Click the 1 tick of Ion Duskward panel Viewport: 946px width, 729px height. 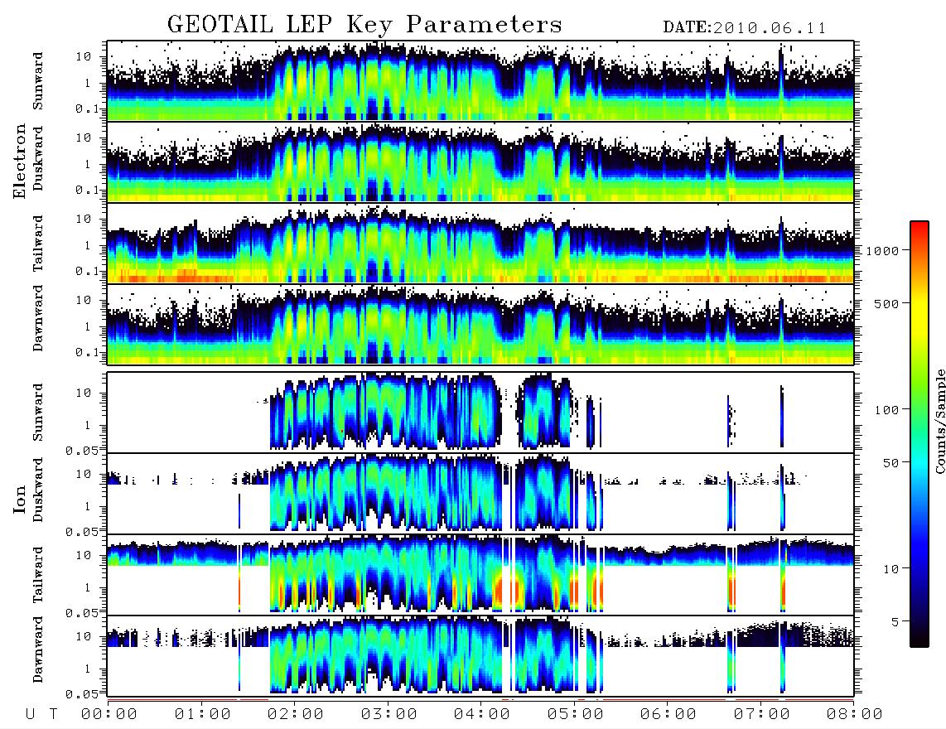[88, 507]
